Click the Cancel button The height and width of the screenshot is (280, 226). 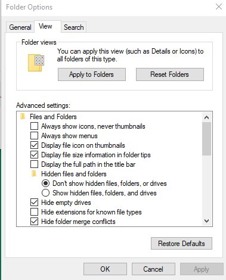coord(153,269)
